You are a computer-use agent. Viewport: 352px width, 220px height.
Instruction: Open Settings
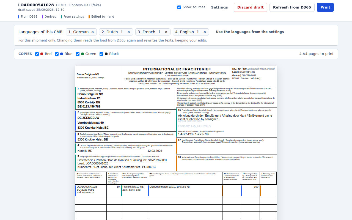[219, 7]
